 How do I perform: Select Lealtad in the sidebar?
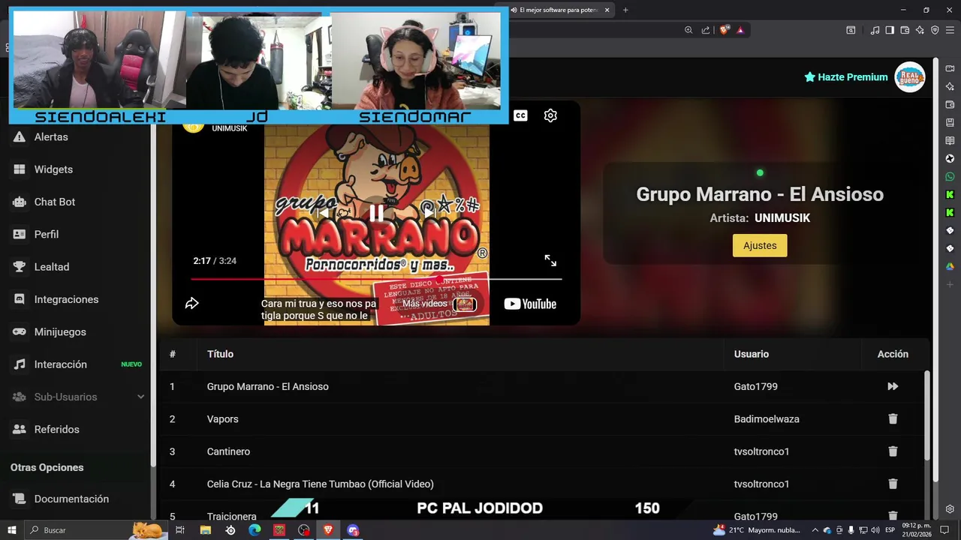pos(51,267)
